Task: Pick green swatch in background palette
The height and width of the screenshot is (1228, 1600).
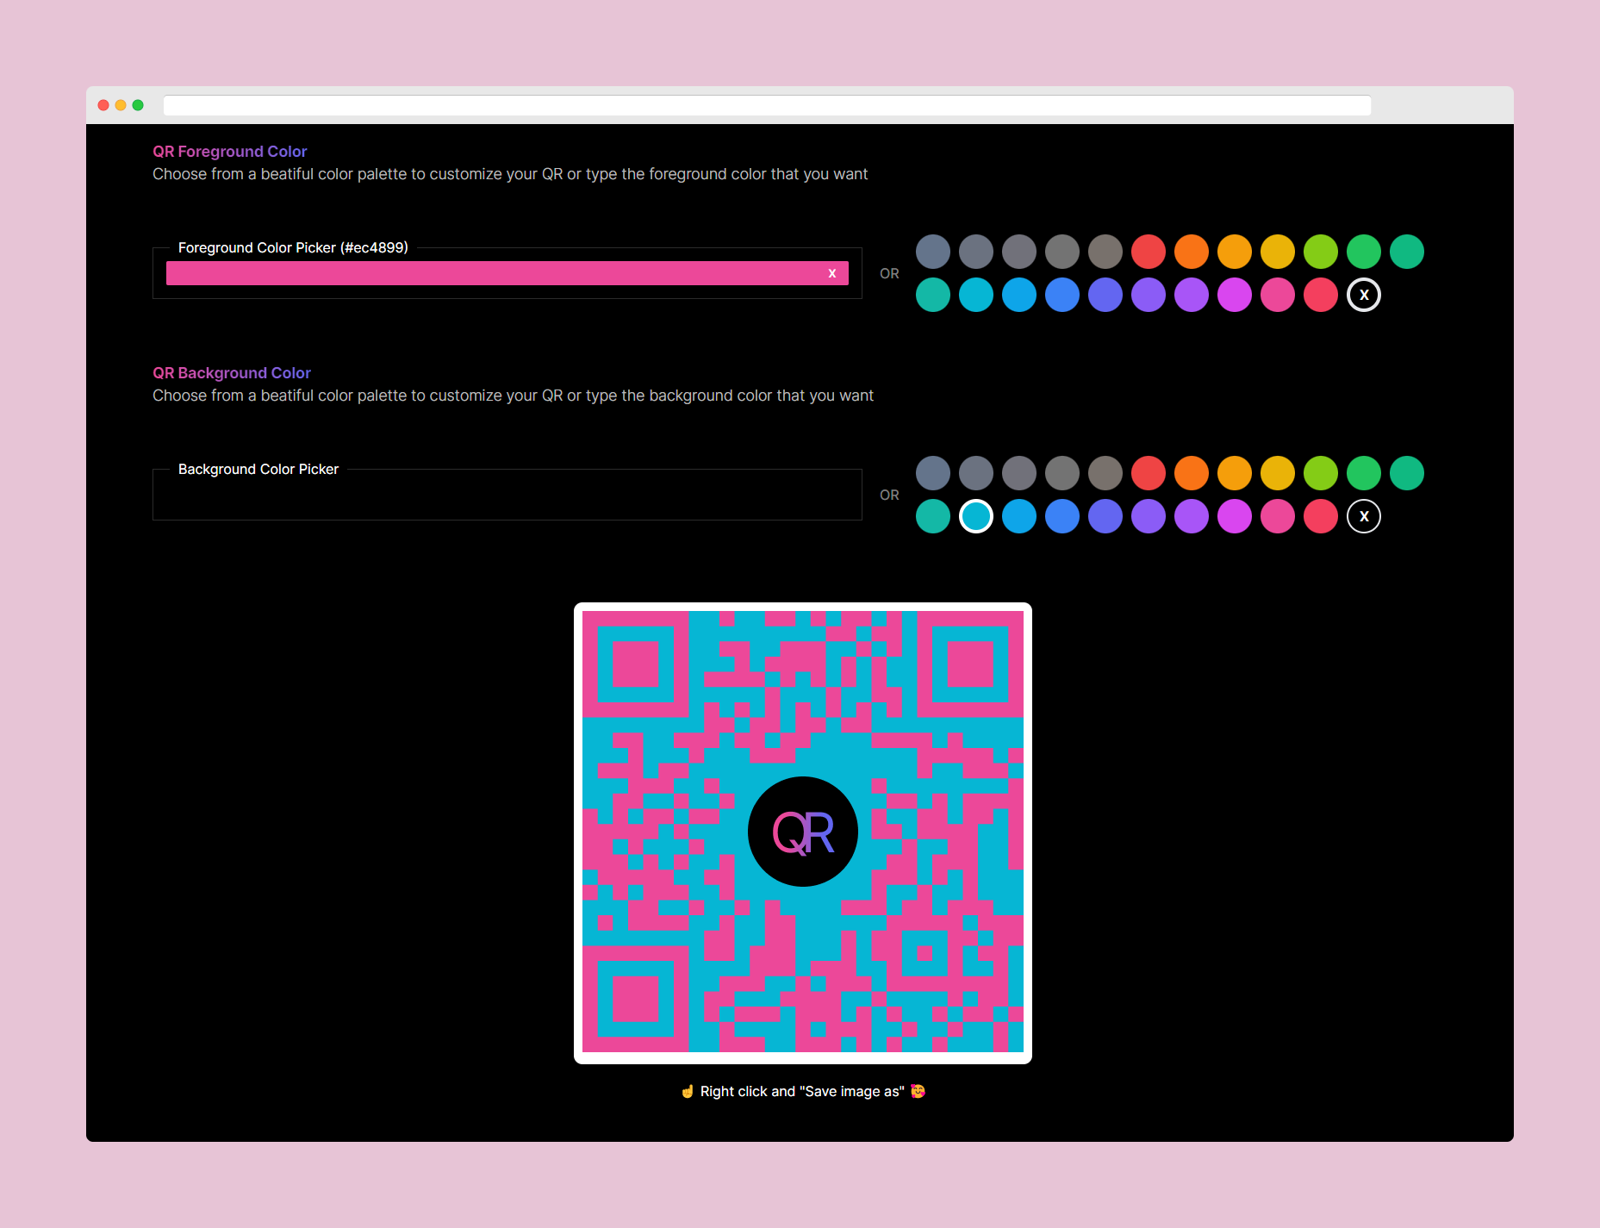Action: pyautogui.click(x=1364, y=473)
